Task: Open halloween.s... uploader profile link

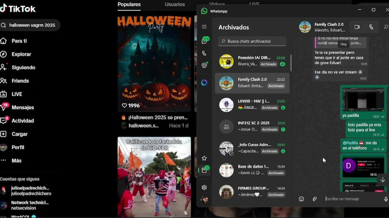Action: point(143,125)
